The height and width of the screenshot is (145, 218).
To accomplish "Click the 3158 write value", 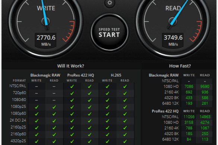I will point(189,122).
